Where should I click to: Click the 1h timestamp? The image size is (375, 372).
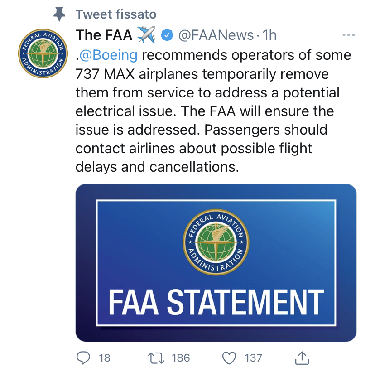click(x=269, y=35)
